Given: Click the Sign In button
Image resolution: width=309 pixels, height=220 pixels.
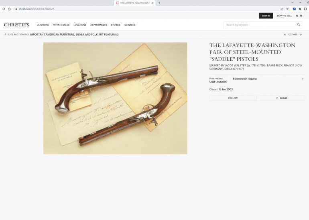Looking at the screenshot, I should coord(266,16).
